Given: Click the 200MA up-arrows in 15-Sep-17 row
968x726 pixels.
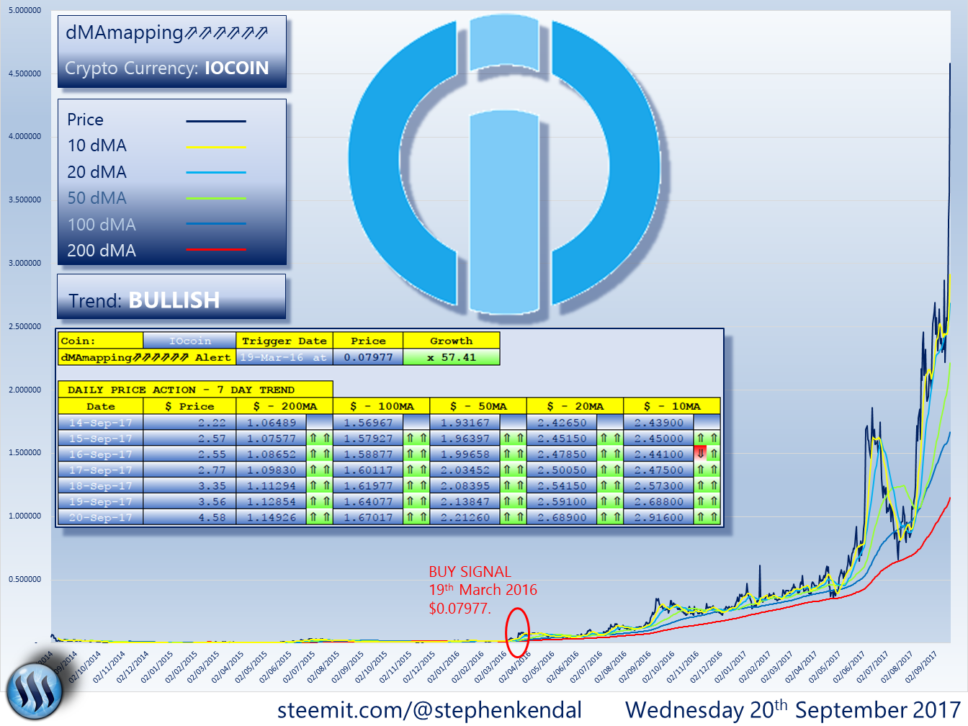Looking at the screenshot, I should (319, 438).
